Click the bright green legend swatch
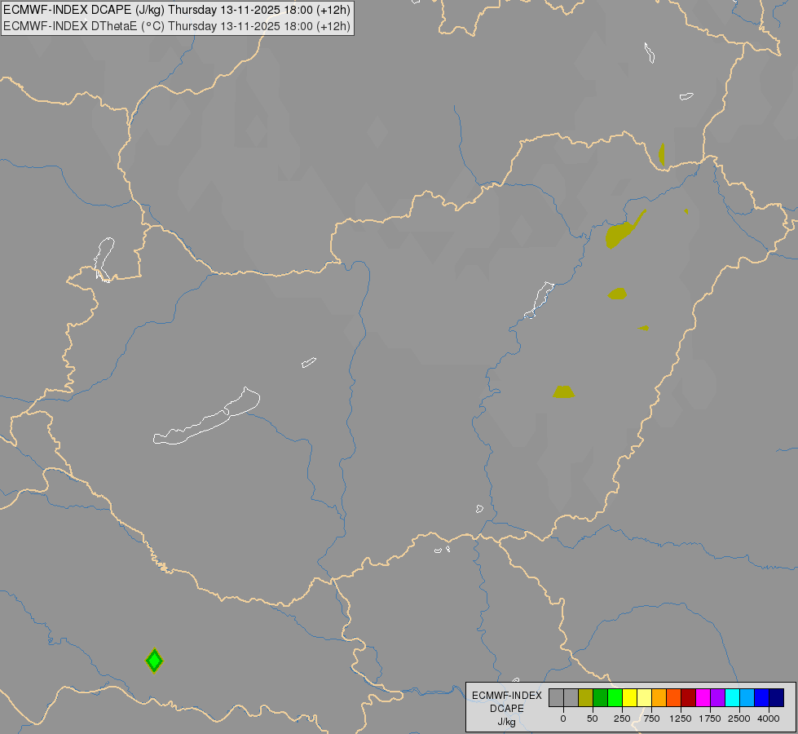Screen dimensions: 798x734 click(615, 697)
